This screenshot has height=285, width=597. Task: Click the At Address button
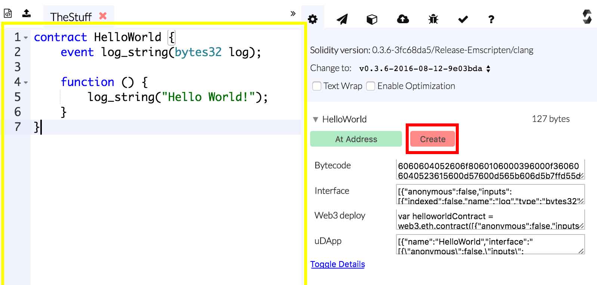click(x=356, y=139)
